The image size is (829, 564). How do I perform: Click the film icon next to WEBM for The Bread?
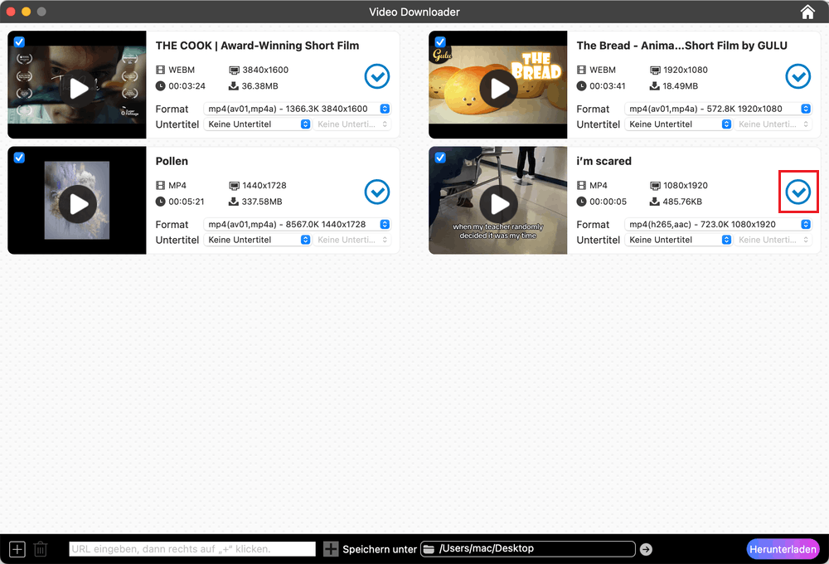(x=581, y=70)
